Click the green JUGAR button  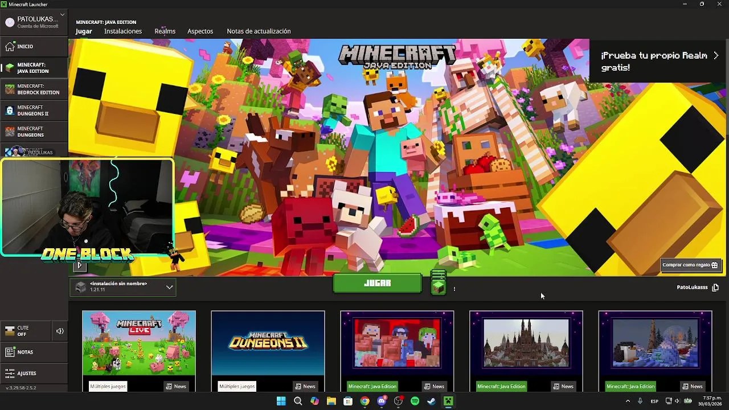click(378, 283)
